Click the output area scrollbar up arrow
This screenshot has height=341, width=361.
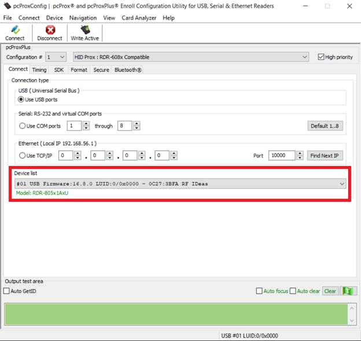[x=352, y=307]
